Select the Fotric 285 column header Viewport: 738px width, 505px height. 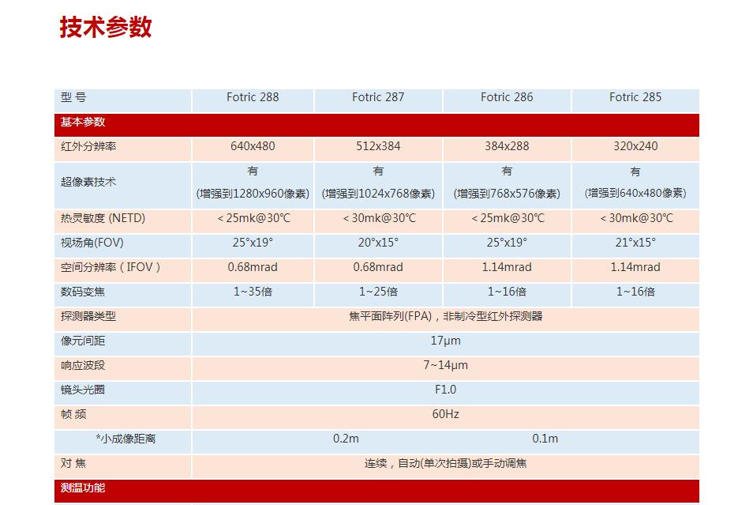pyautogui.click(x=635, y=97)
